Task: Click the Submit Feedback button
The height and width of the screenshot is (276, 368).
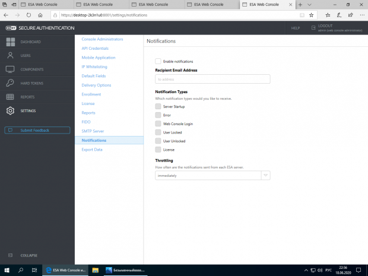Action: 37,130
